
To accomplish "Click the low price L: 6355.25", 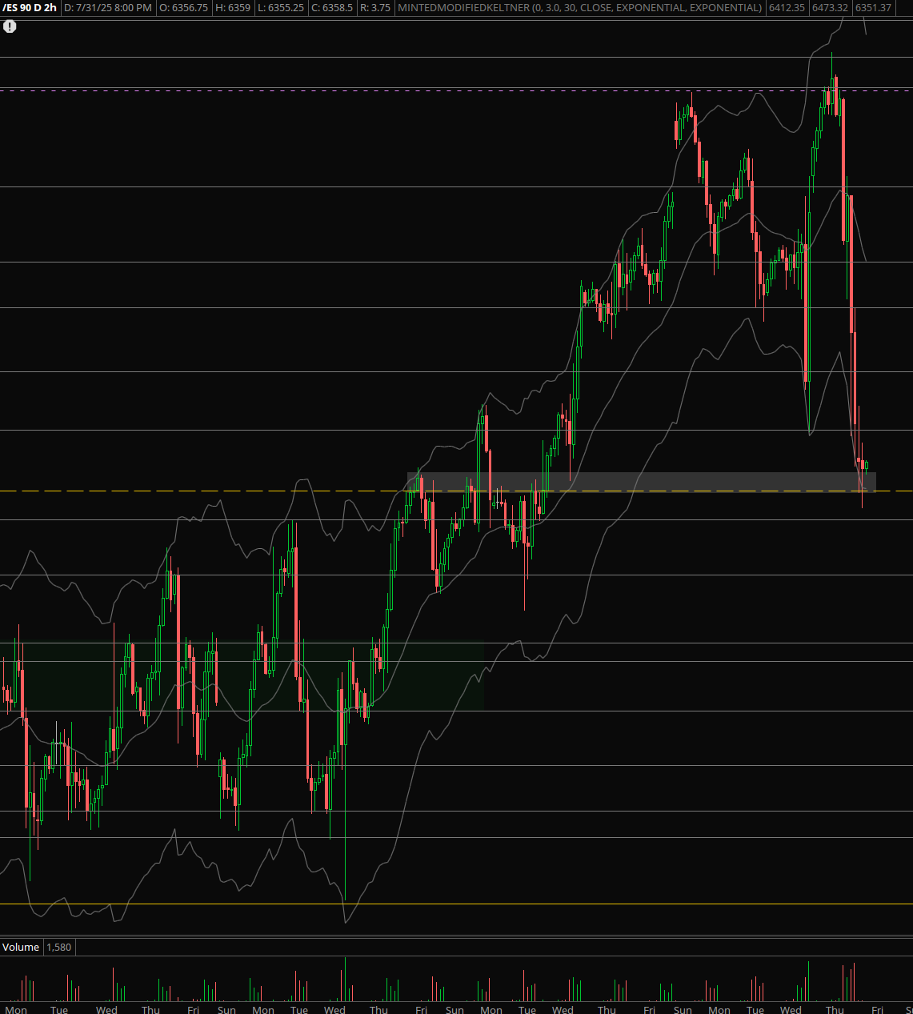I will [280, 8].
